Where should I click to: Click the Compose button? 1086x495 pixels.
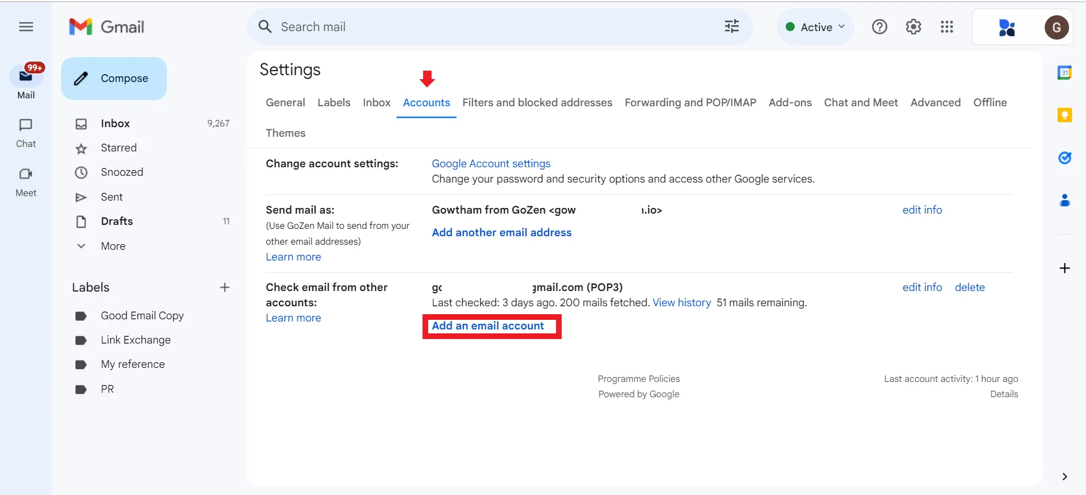[x=114, y=79]
